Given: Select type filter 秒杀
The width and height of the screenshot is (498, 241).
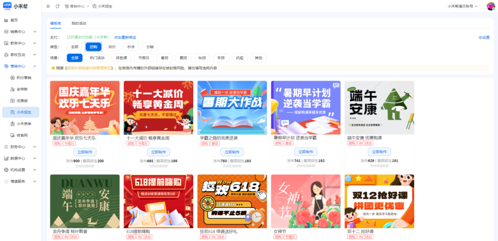Looking at the screenshot, I should [131, 47].
